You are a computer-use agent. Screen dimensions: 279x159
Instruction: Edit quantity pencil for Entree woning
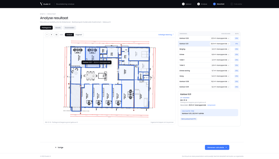pos(229,71)
